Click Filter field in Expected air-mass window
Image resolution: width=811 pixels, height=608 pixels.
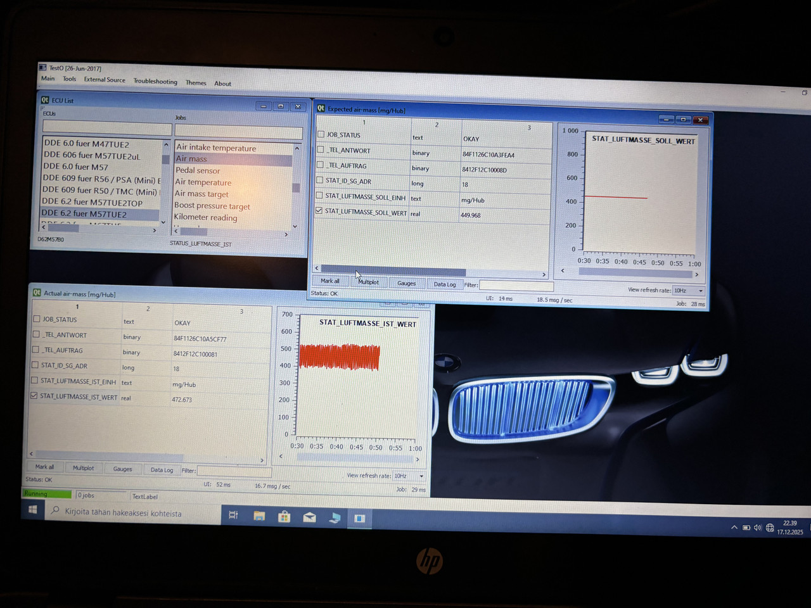[516, 286]
